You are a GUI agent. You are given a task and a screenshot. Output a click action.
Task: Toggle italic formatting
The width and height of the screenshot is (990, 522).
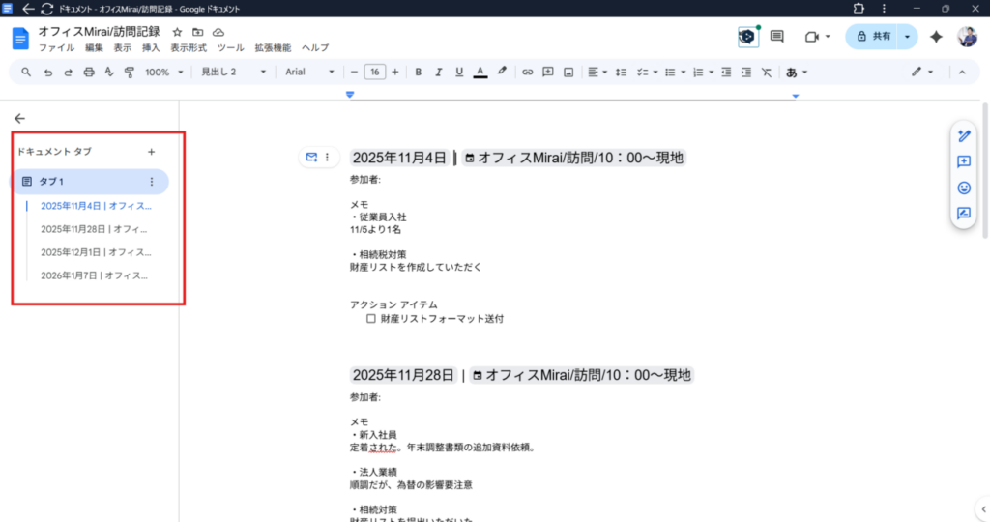(x=438, y=72)
